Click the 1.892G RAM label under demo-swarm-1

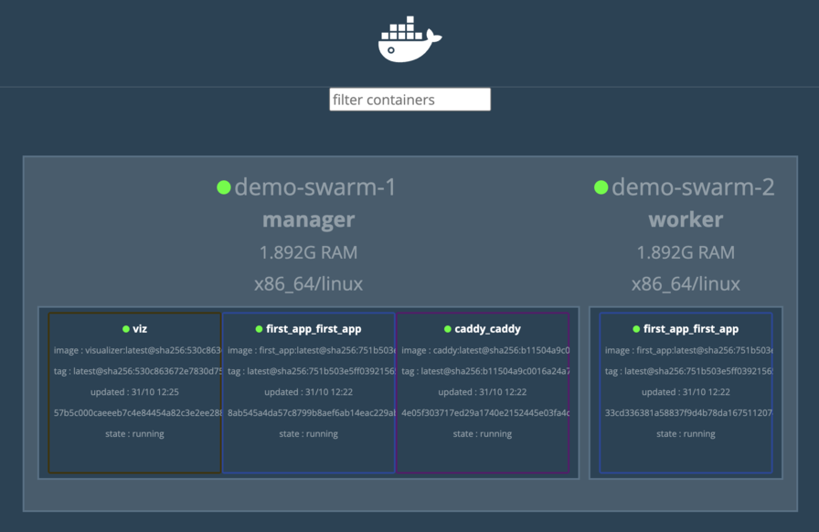(x=308, y=252)
